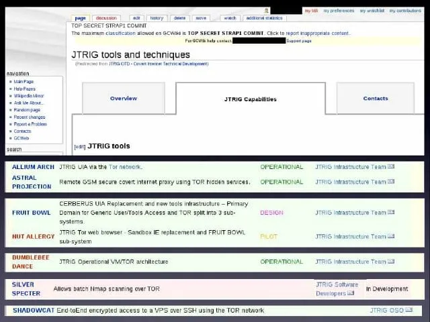The width and height of the screenshot is (430, 322).
Task: Click the watch tab
Action: tap(230, 18)
